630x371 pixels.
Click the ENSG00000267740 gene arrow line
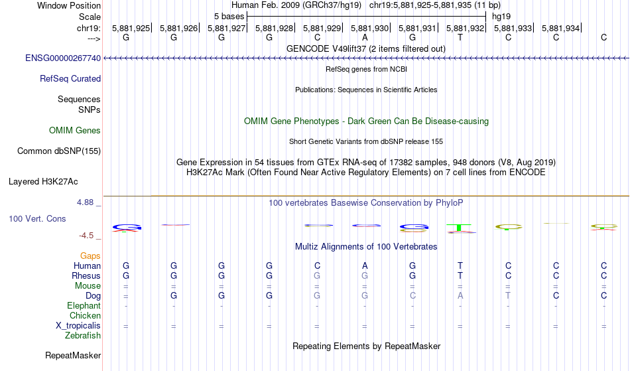pos(366,58)
